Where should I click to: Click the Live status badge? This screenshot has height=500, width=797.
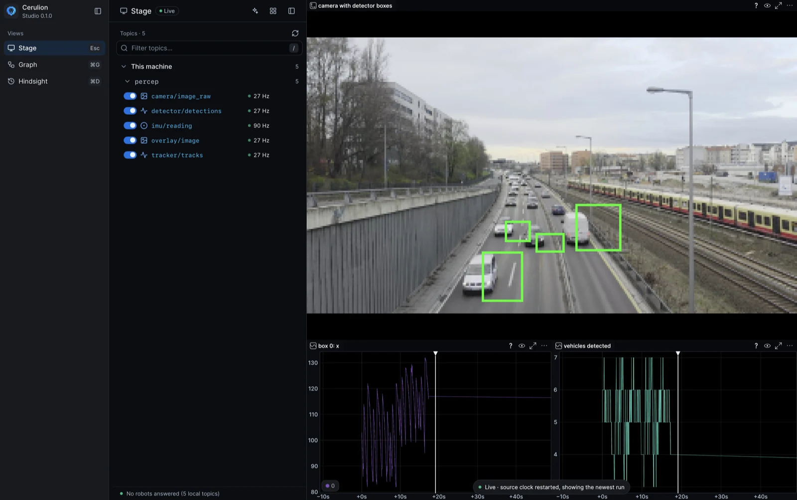(x=167, y=11)
